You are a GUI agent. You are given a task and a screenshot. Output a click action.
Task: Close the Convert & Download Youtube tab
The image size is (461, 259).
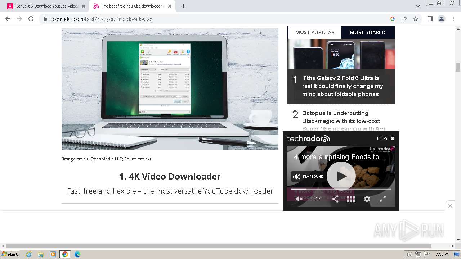[x=84, y=6]
